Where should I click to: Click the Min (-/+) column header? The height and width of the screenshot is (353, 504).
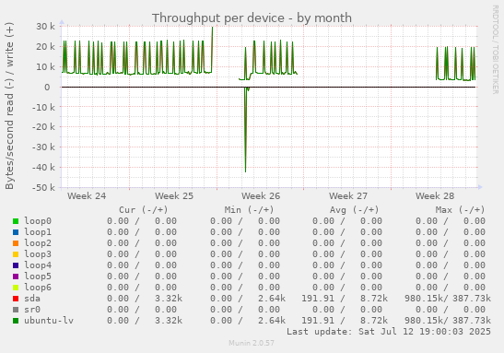[x=249, y=210]
